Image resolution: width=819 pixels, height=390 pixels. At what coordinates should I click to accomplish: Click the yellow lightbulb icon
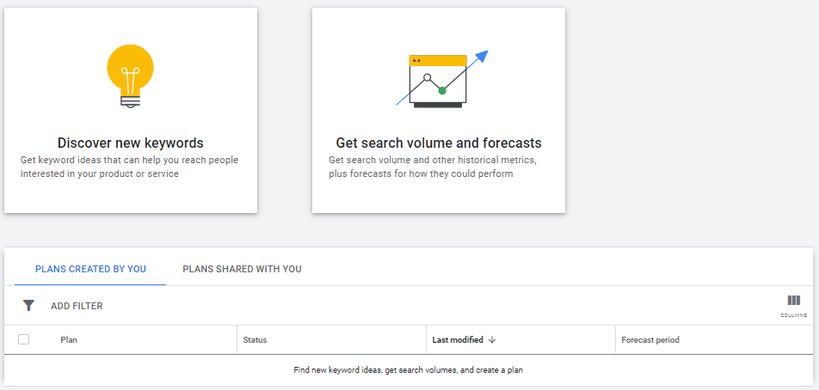(130, 74)
